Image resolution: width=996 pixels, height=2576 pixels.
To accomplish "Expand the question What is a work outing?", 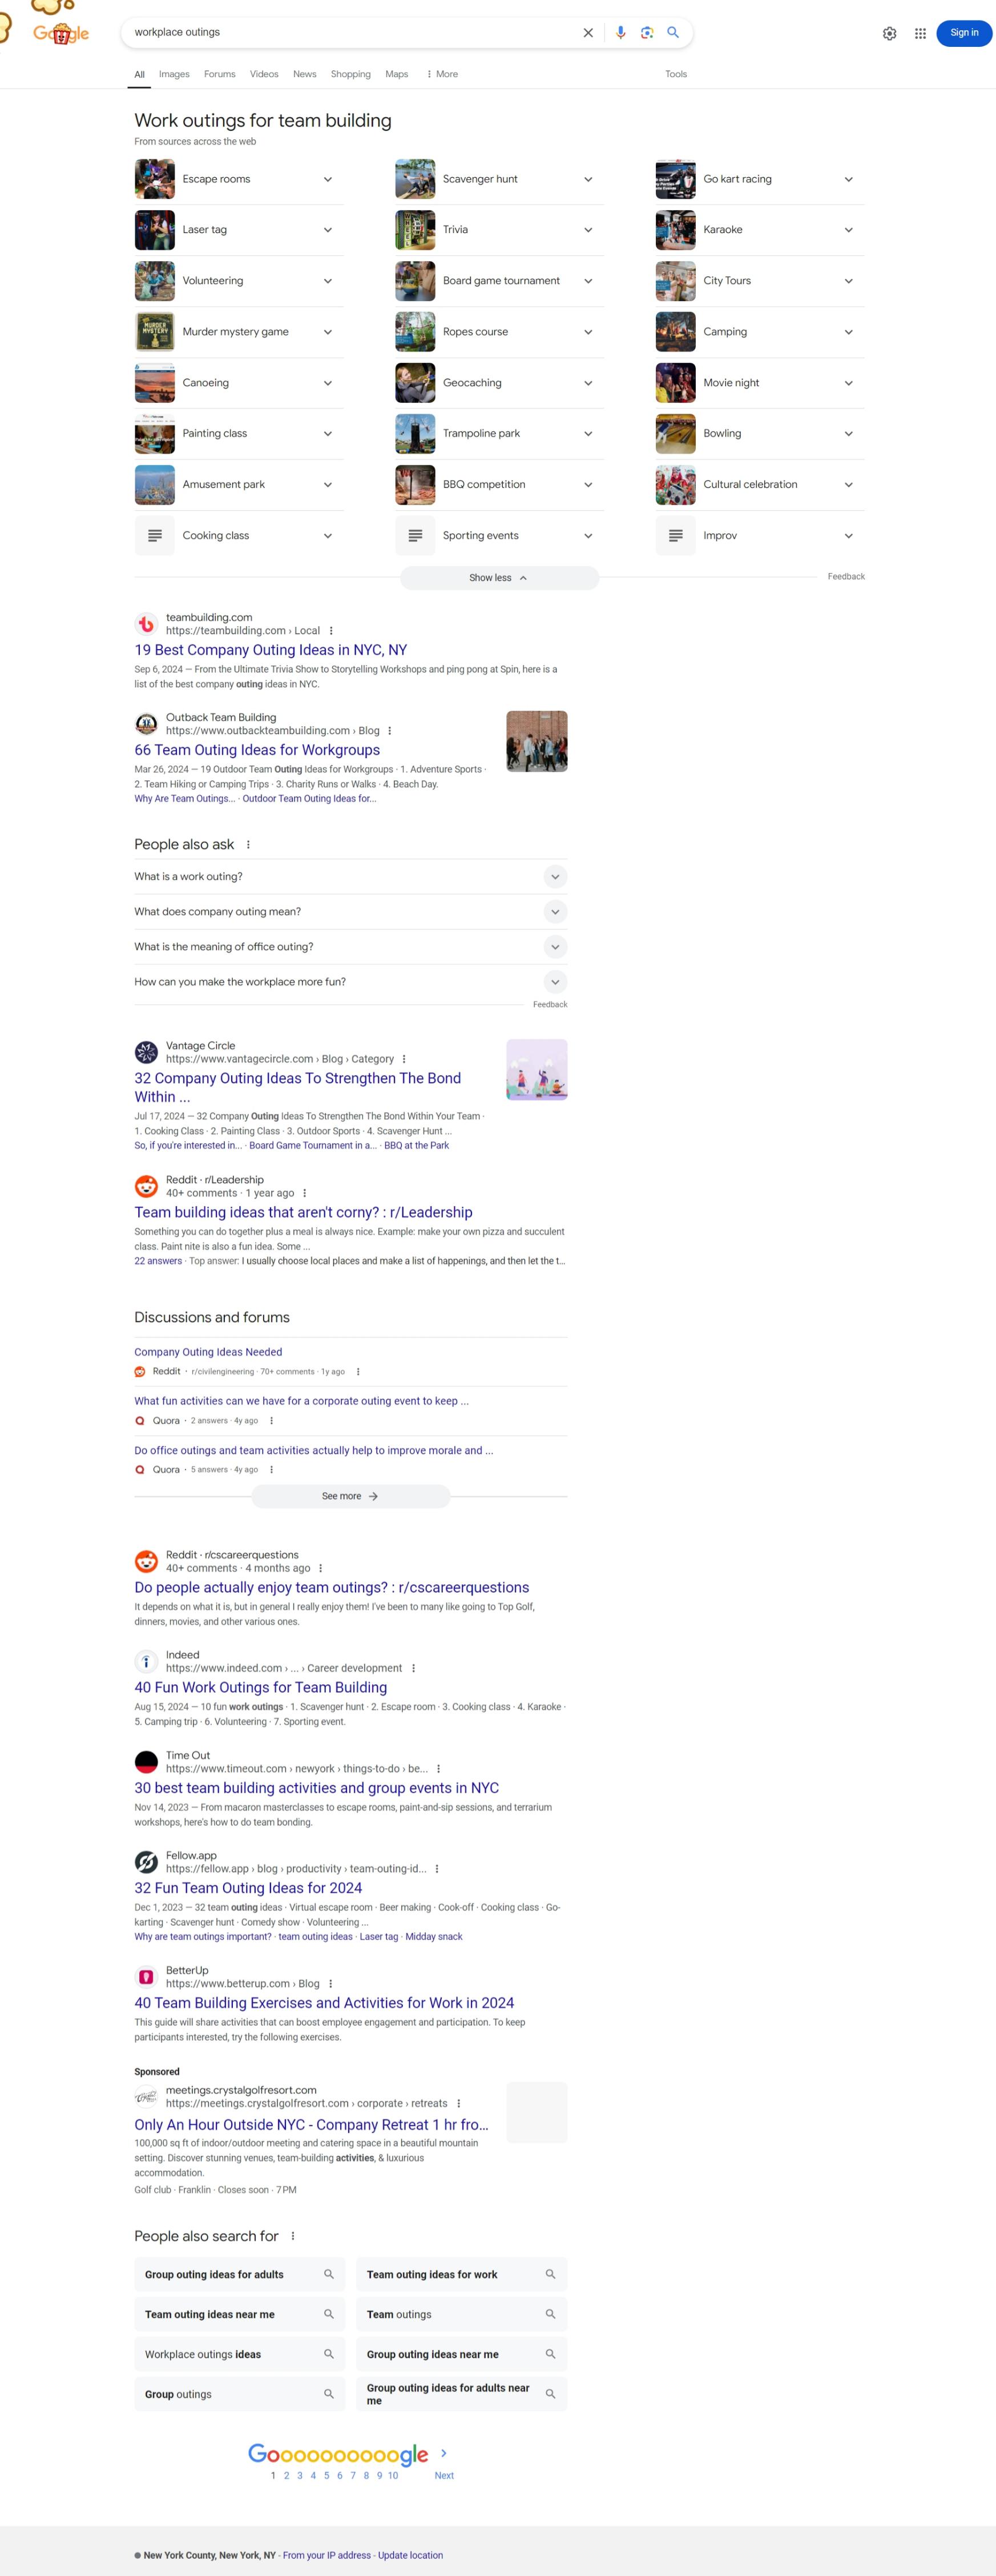I will 350,877.
